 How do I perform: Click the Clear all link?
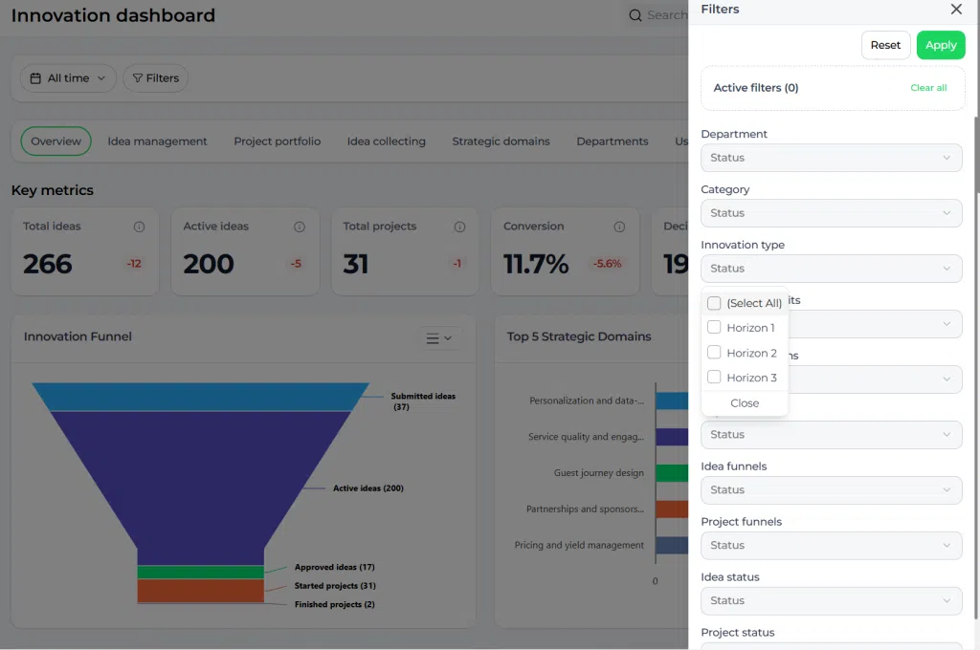tap(928, 87)
